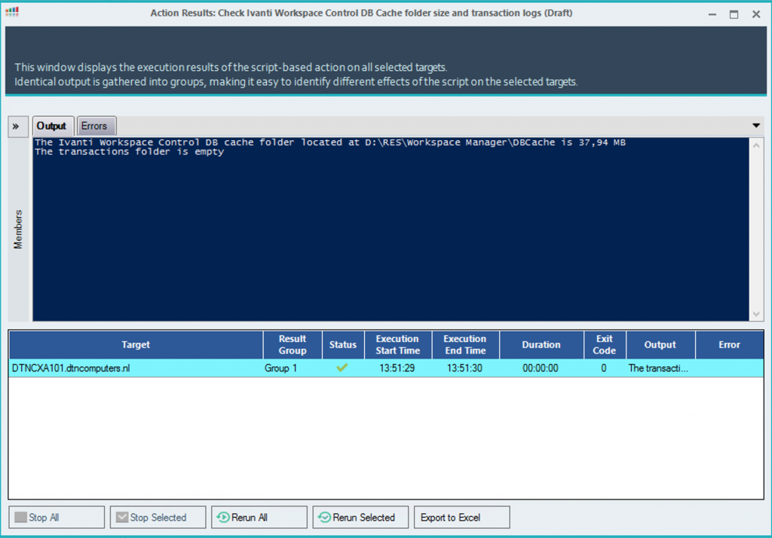Viewport: 772px width, 538px height.
Task: Click the application icon in the title bar
Action: [x=12, y=13]
